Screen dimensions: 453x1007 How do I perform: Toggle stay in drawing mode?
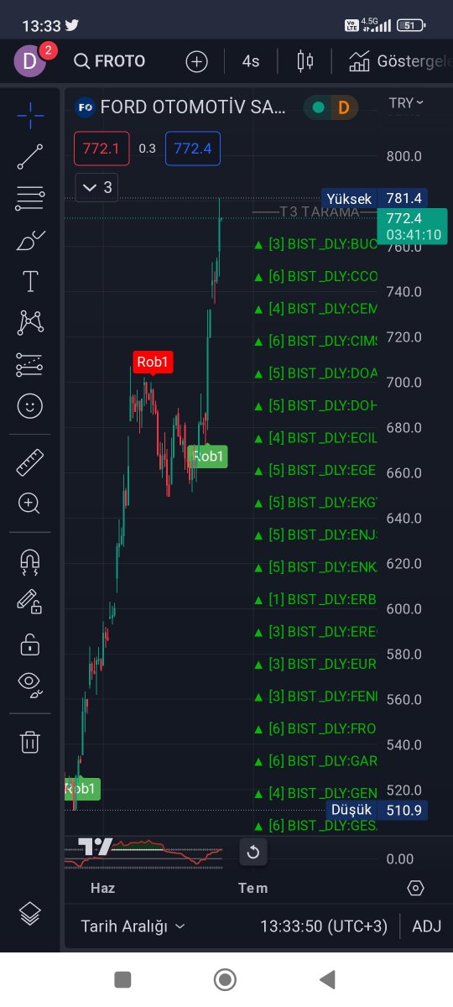click(x=30, y=602)
